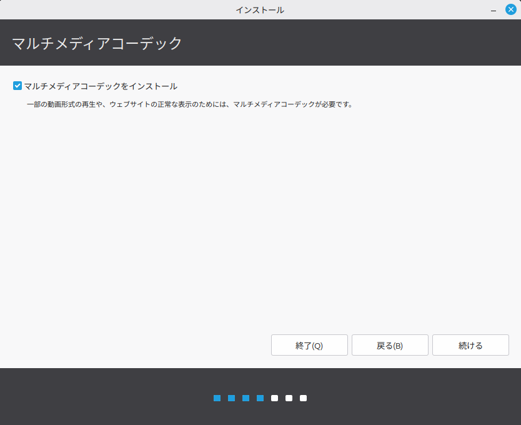Uncheck the マルチメディアコーデックをインストール checkbox

coord(17,86)
